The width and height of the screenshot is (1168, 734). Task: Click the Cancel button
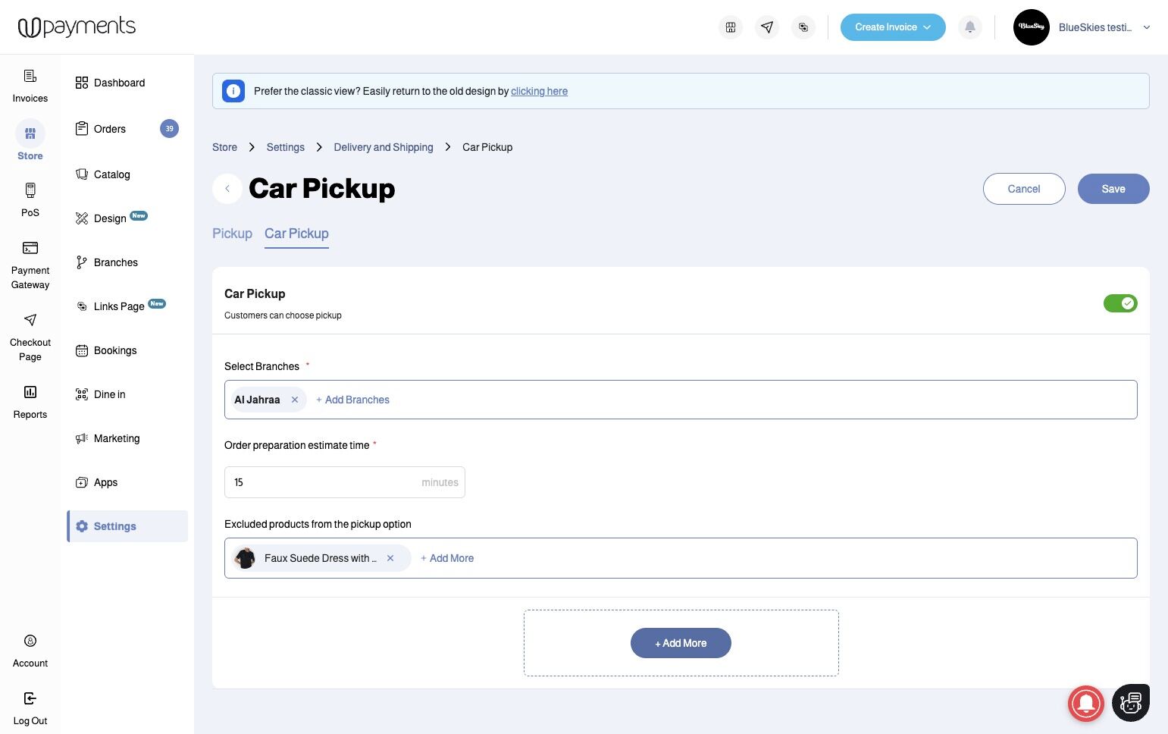[1023, 189]
